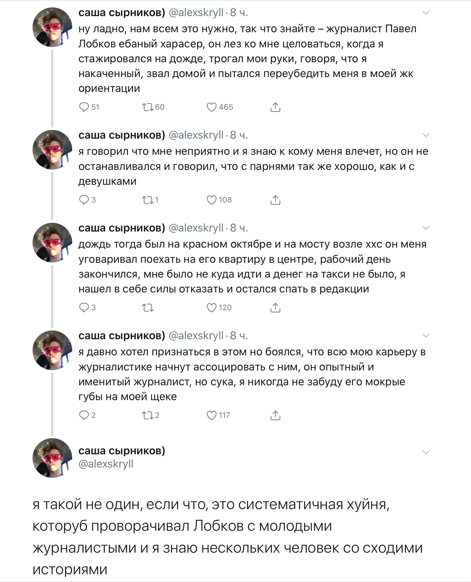
Task: Reply to the tweet with 117 likes
Action: pyautogui.click(x=84, y=415)
